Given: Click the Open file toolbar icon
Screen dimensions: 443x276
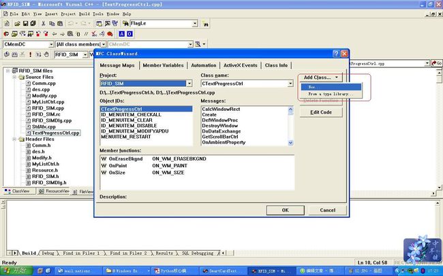Looking at the screenshot, I should tap(17, 24).
